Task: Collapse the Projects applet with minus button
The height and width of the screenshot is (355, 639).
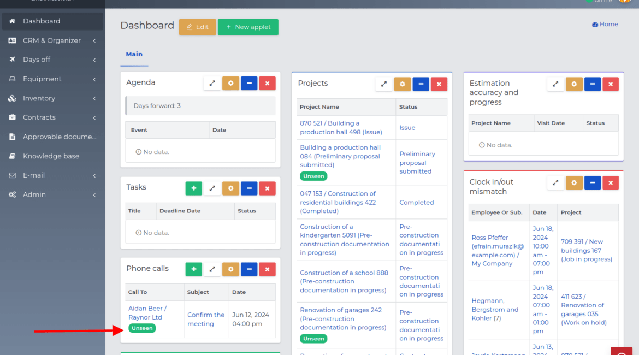Action: point(421,84)
